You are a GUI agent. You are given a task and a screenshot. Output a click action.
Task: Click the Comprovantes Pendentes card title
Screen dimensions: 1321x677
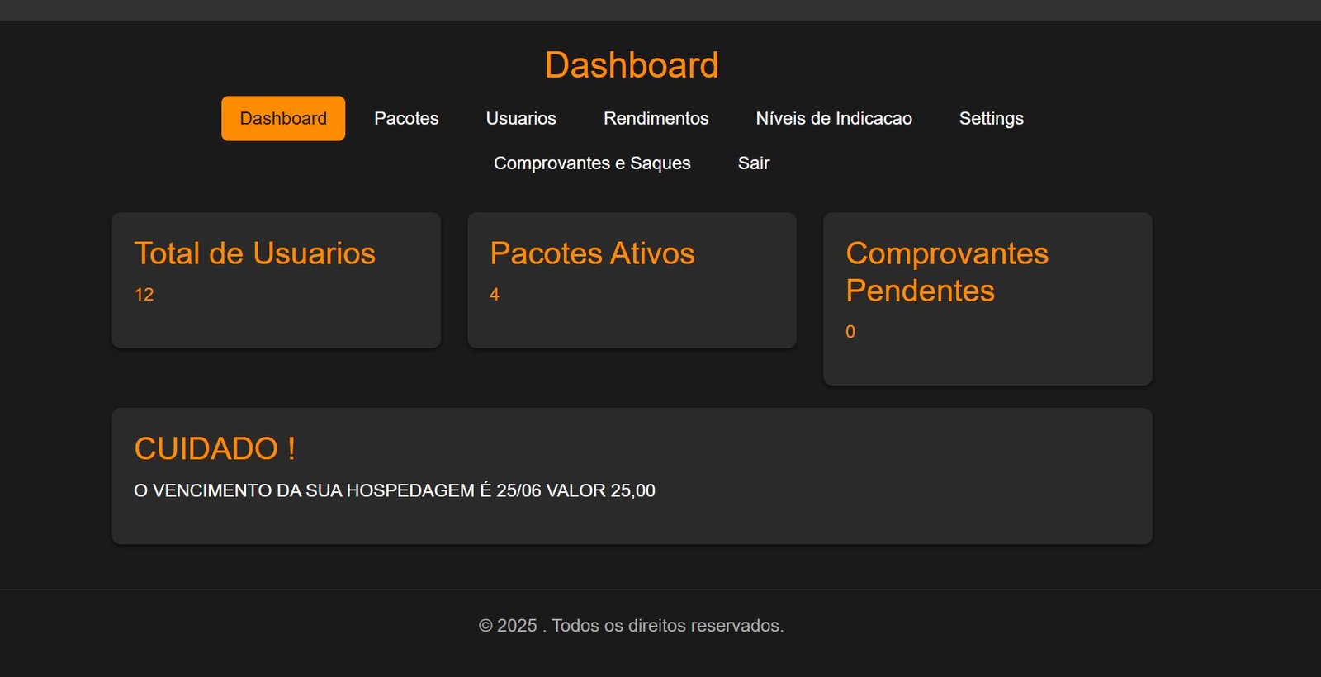[946, 272]
